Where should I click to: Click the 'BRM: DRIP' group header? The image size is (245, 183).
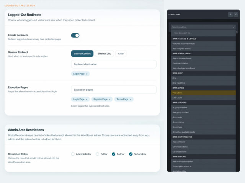pos(203,73)
